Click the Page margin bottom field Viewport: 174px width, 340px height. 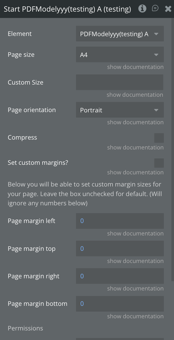[120, 304]
